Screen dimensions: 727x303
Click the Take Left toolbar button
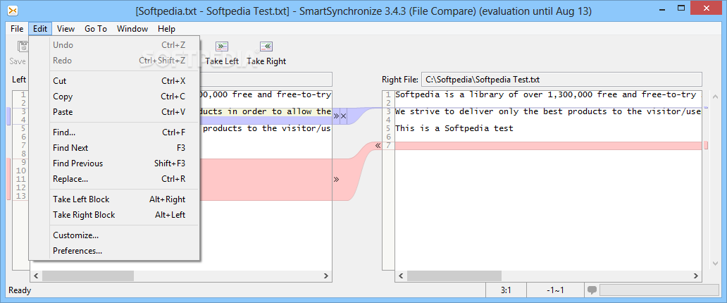222,54
